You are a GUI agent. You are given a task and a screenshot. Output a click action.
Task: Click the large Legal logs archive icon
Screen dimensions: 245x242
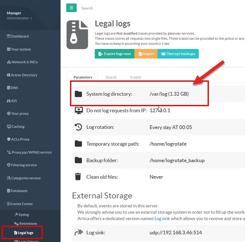[77, 35]
